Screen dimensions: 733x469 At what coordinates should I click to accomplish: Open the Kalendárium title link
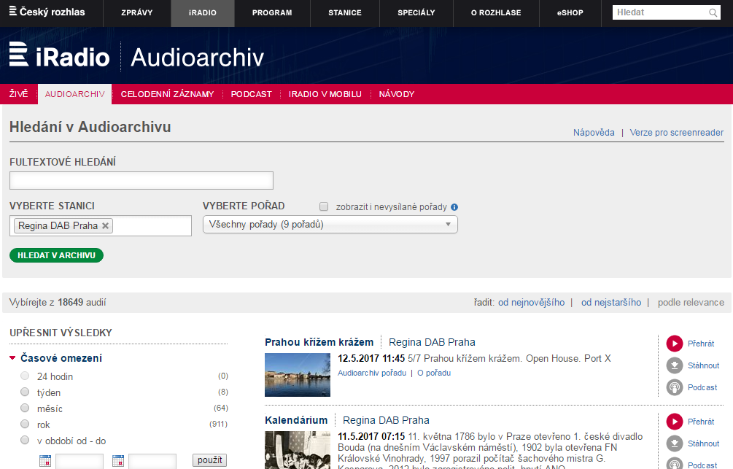pos(296,420)
